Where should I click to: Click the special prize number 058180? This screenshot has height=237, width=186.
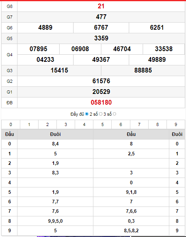point(101,103)
